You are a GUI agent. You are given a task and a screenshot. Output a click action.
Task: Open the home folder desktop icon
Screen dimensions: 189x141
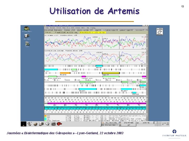point(27,28)
